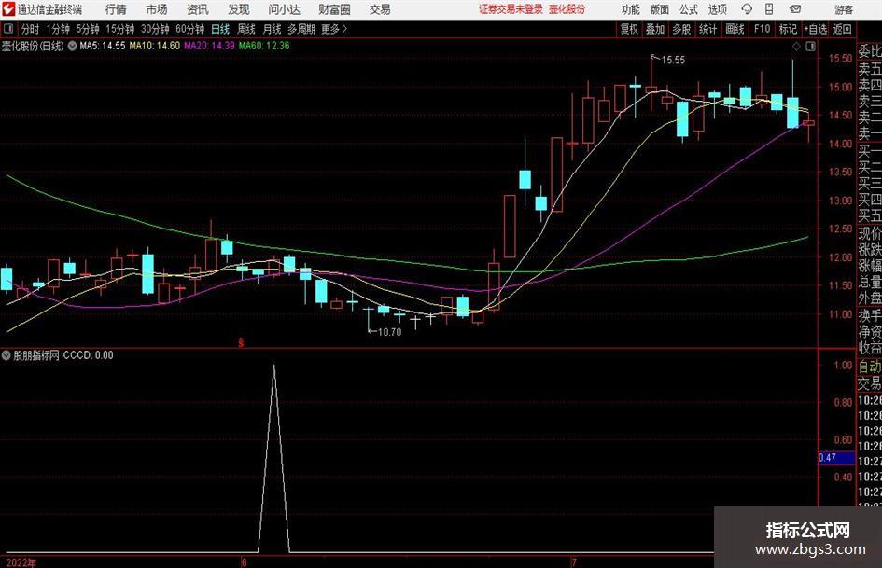Switch to 15分钟 chart period
The width and height of the screenshot is (882, 568).
pyautogui.click(x=119, y=29)
